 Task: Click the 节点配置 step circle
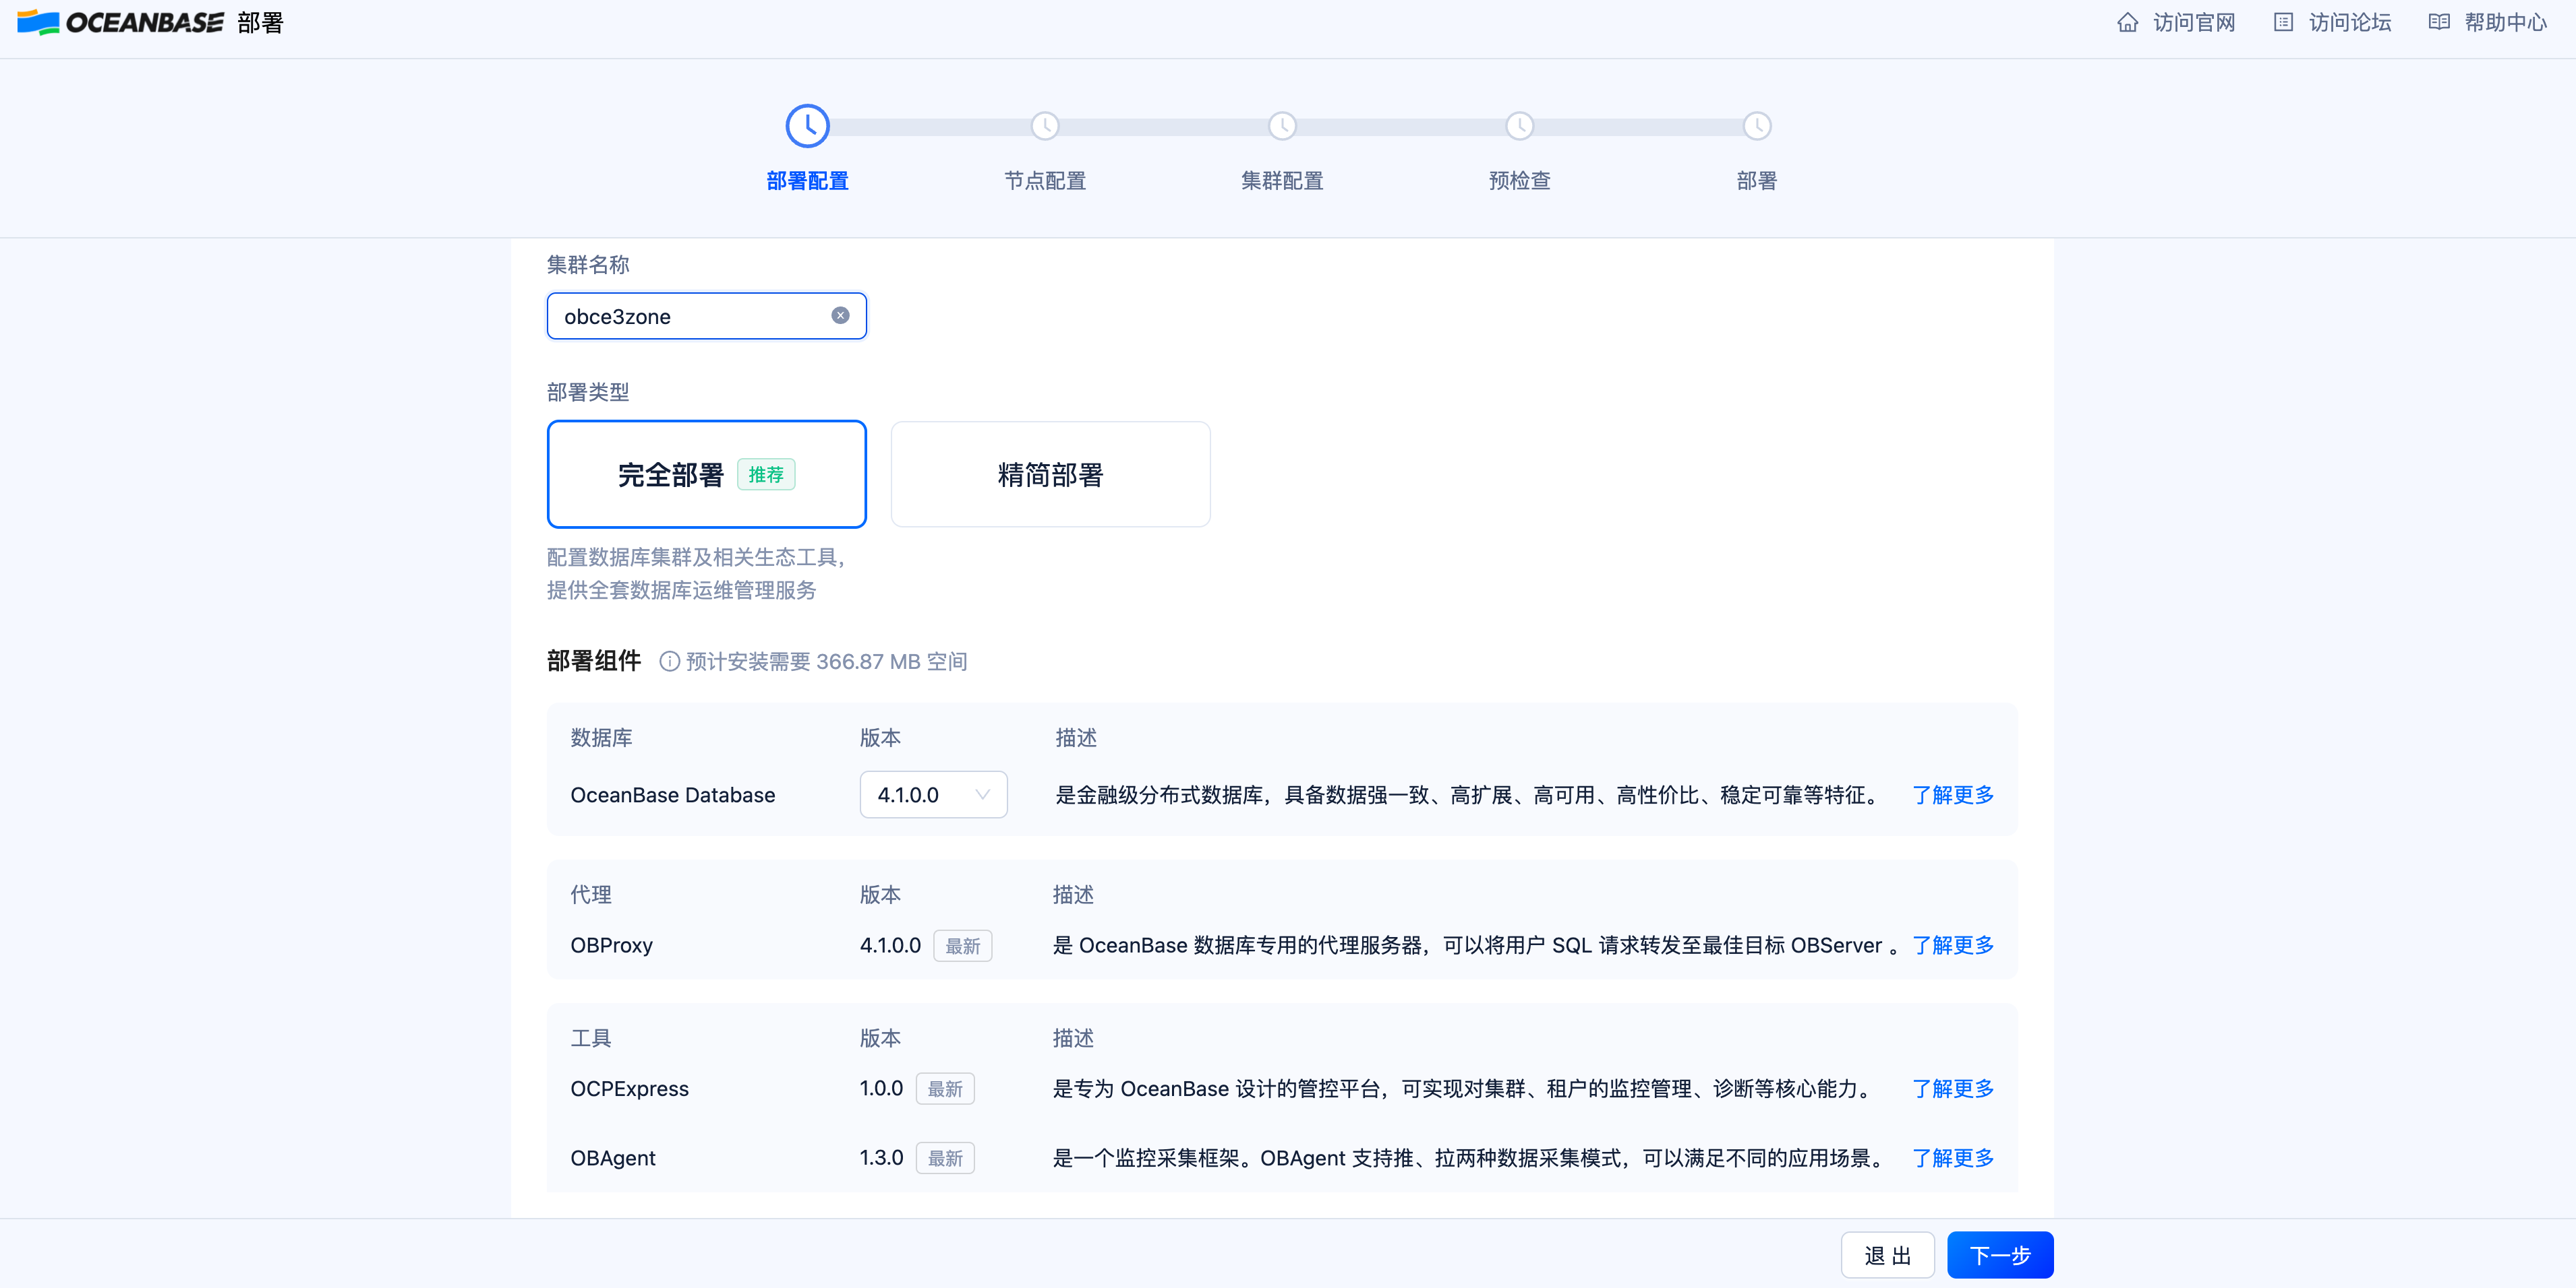1044,126
